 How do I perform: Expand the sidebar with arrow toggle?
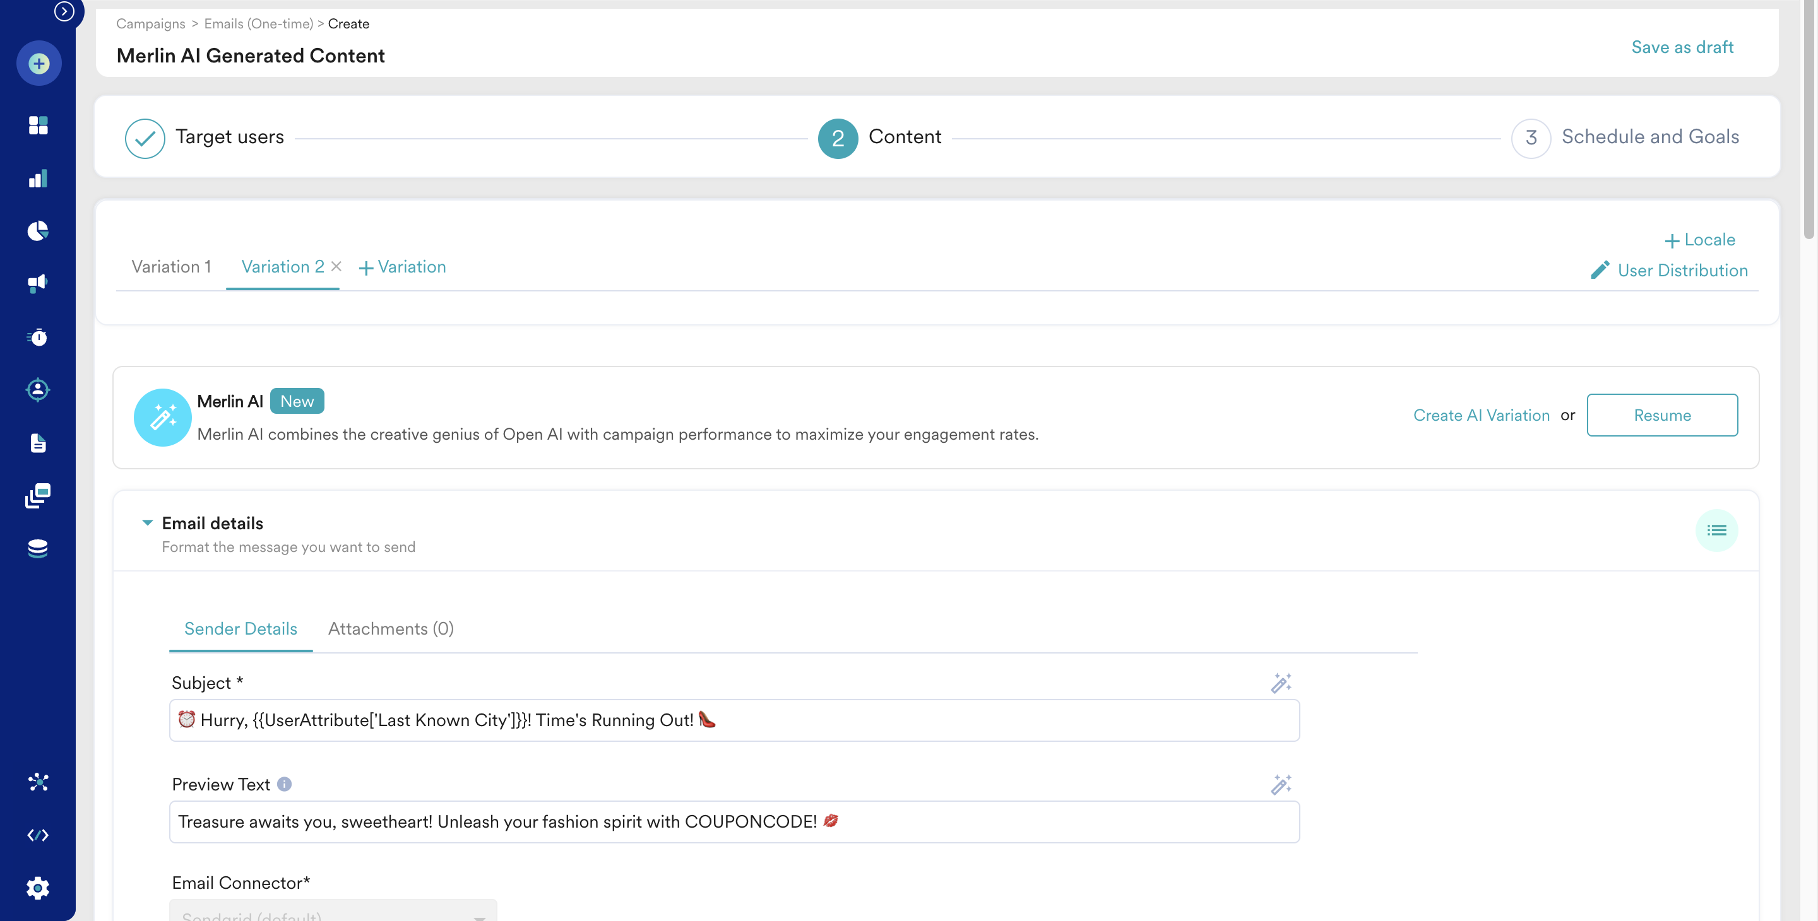(x=64, y=11)
